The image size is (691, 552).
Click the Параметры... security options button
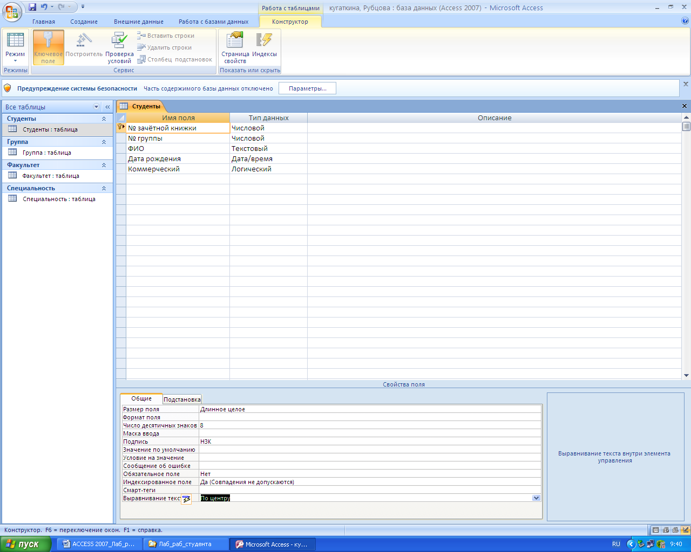click(x=307, y=88)
